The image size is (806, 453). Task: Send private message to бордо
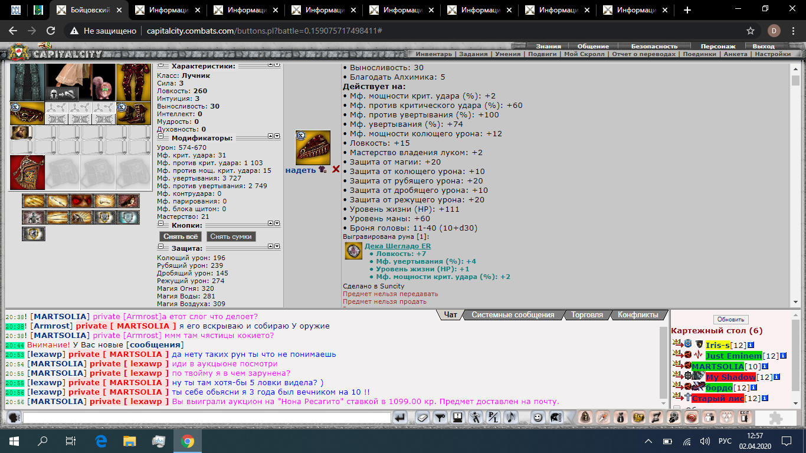pyautogui.click(x=678, y=386)
